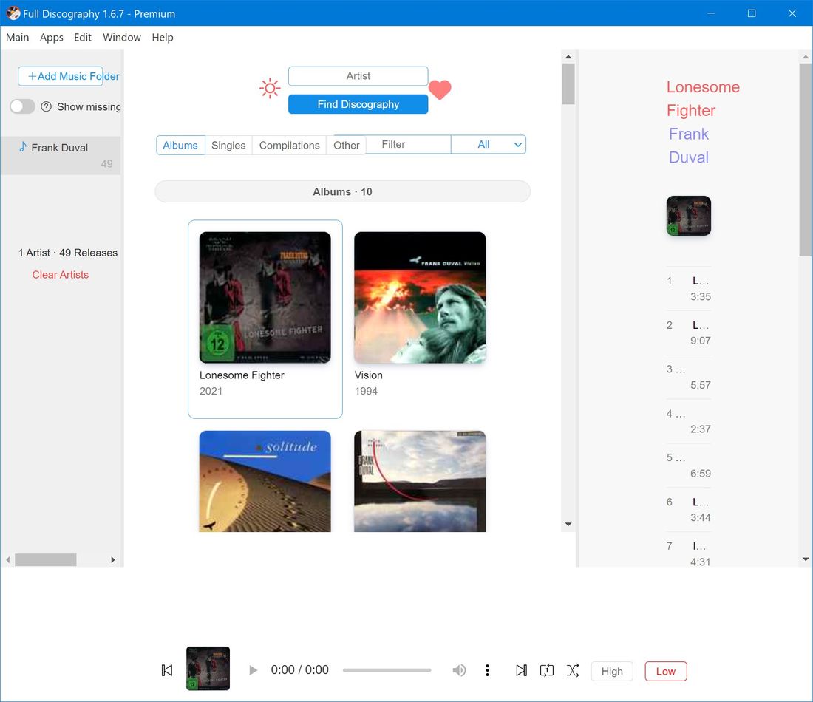Select the Lonesome Fighter album cover

click(x=265, y=296)
